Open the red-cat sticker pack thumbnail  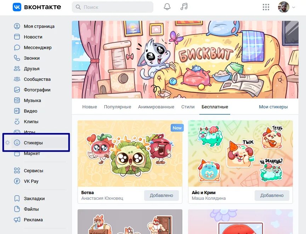coord(130,222)
